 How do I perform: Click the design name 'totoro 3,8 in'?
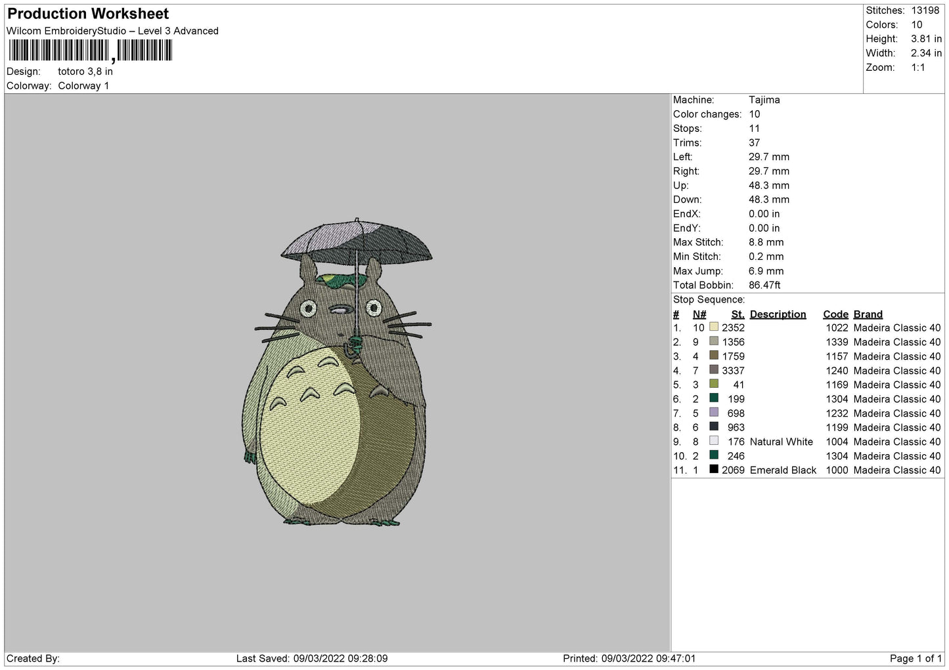click(85, 72)
